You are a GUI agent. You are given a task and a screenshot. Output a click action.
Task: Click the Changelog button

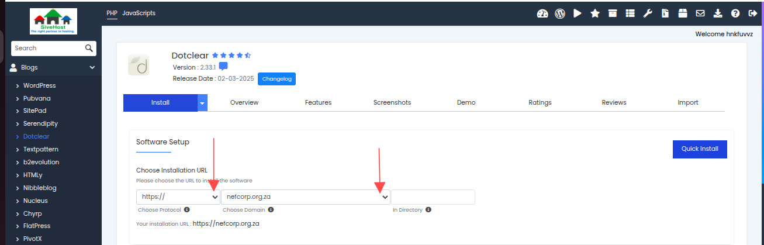(276, 78)
